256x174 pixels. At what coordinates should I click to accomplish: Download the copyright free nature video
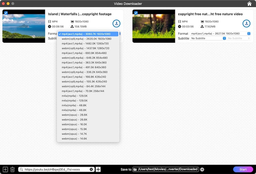click(246, 24)
